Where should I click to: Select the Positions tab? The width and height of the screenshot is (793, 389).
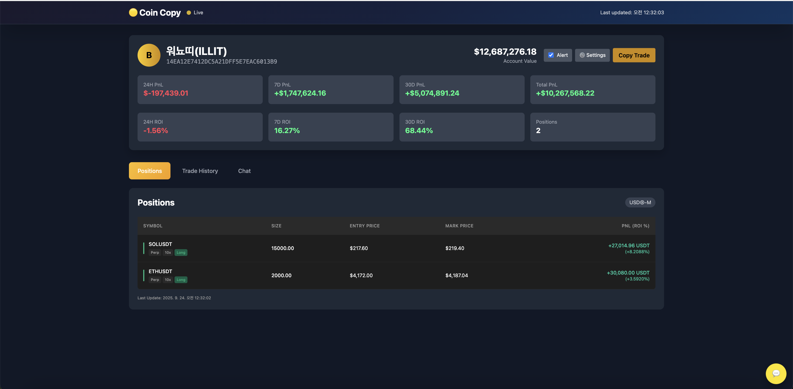150,171
